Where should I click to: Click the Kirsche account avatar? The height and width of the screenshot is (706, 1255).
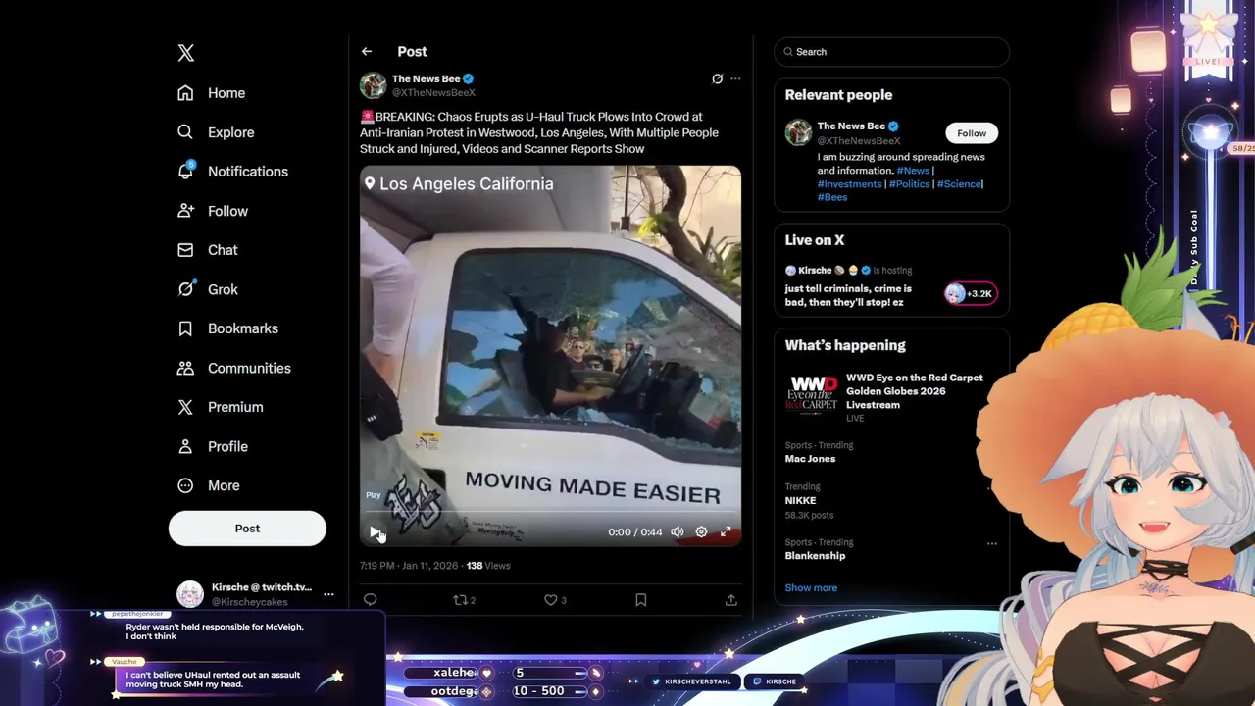(x=190, y=594)
